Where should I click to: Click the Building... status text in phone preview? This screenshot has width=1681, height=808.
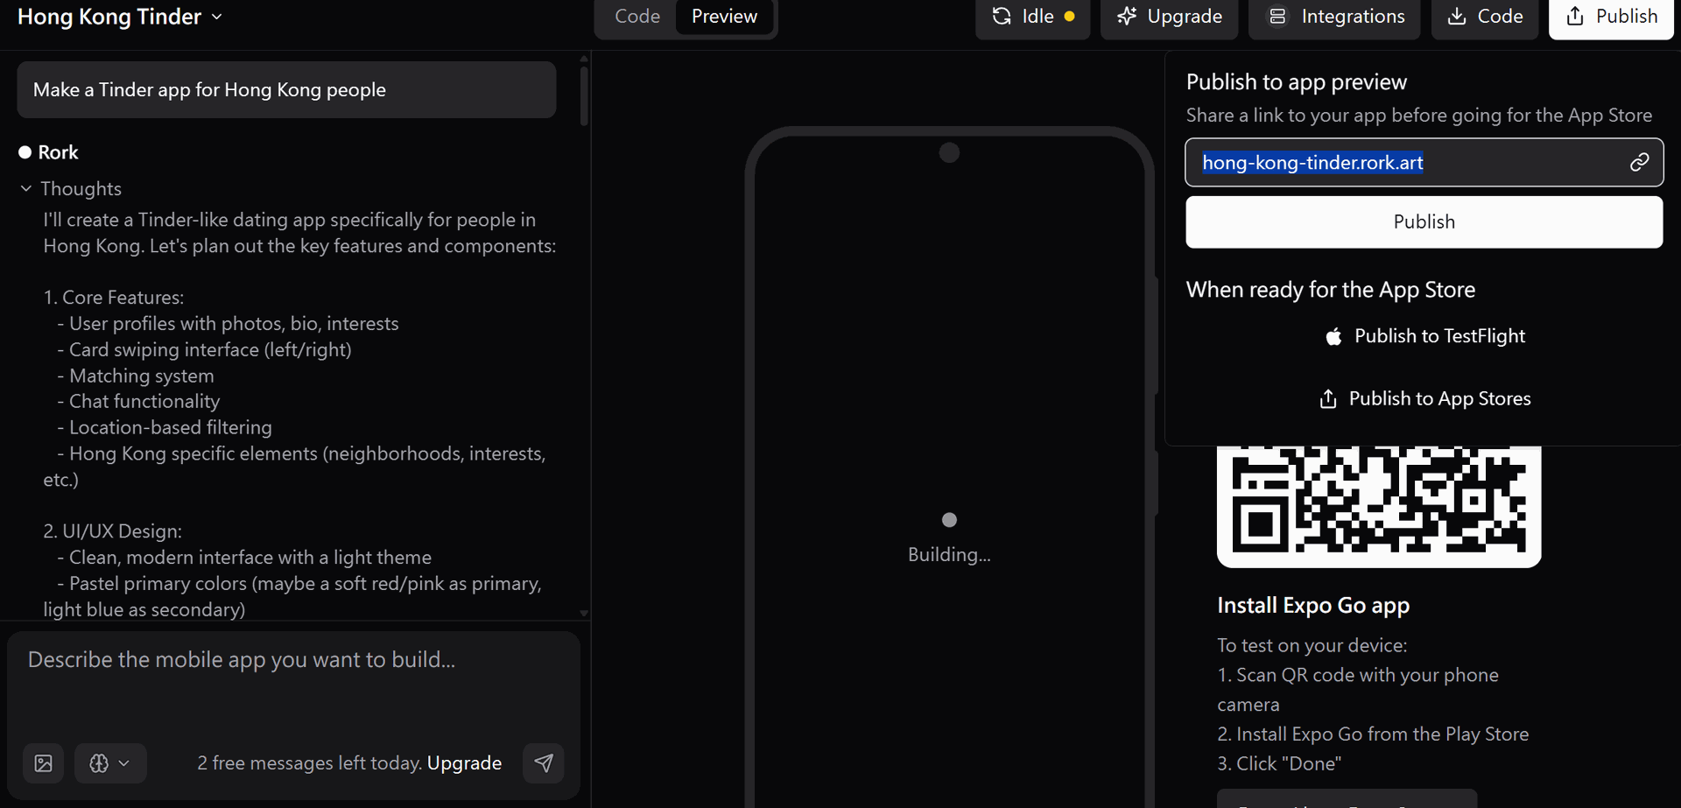[x=949, y=554]
